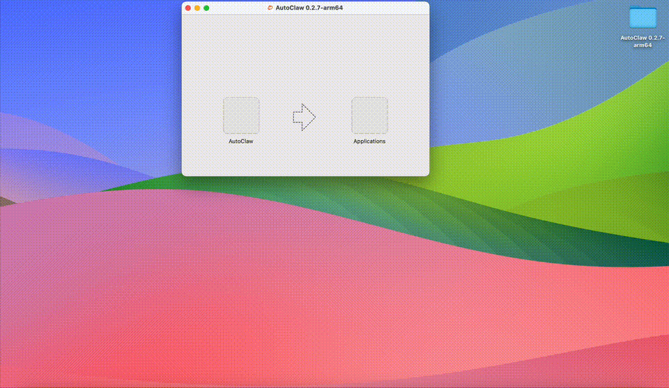Click the Applications folder shortcut icon
The image size is (669, 388).
[369, 115]
